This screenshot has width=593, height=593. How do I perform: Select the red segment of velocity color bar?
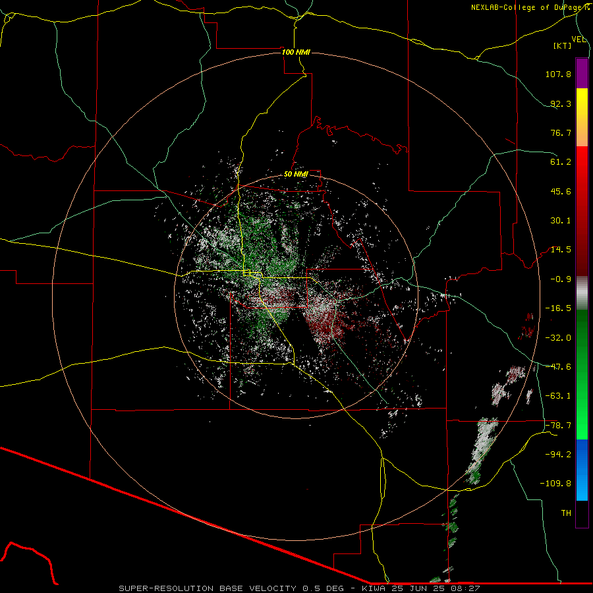click(x=582, y=211)
